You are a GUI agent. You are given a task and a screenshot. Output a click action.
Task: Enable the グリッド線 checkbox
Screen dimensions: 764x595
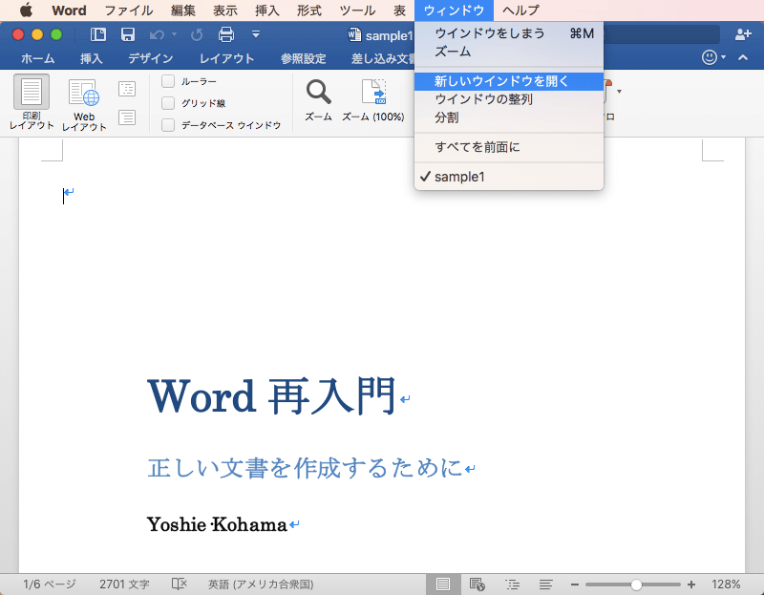click(x=168, y=103)
